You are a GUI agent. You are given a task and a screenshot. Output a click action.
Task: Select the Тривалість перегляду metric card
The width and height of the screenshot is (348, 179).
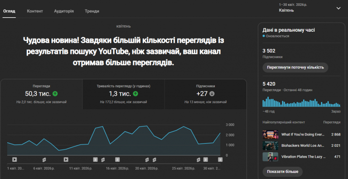point(123,94)
